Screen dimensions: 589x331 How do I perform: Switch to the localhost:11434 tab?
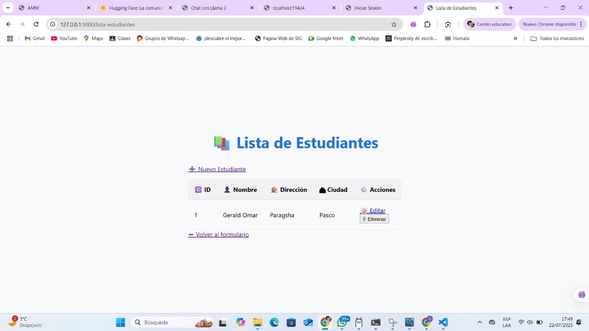click(x=300, y=8)
